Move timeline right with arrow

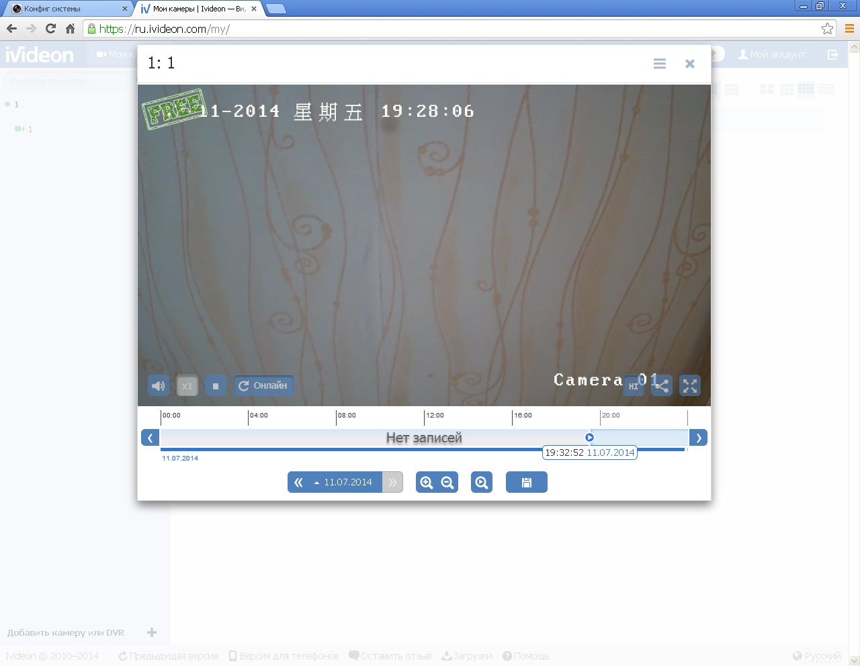(x=699, y=438)
